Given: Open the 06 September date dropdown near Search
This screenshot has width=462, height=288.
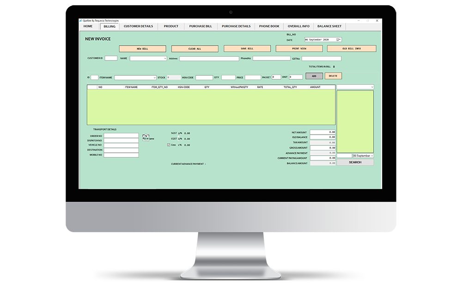Looking at the screenshot, I should tap(372, 156).
